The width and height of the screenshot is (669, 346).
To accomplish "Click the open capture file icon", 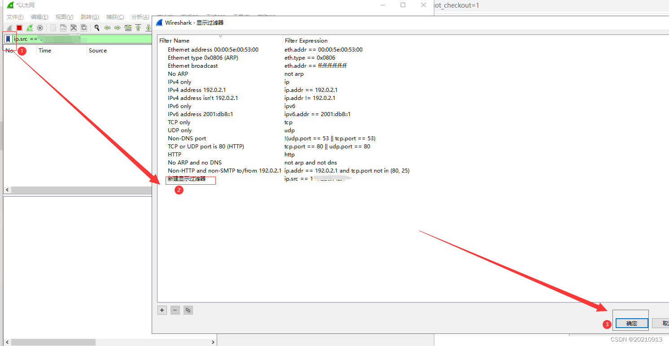I will click(x=53, y=28).
